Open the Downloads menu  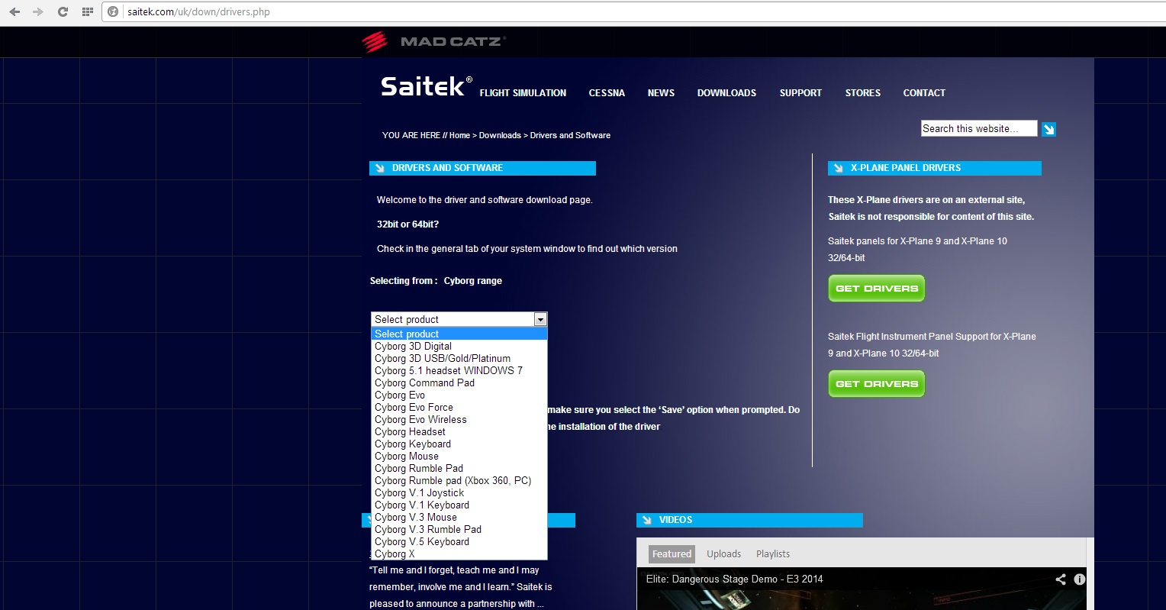click(x=726, y=93)
